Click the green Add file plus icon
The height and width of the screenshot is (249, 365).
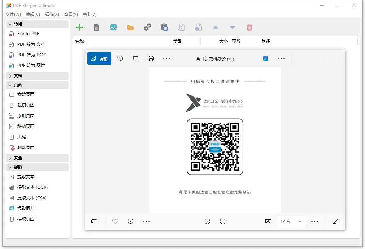[79, 28]
